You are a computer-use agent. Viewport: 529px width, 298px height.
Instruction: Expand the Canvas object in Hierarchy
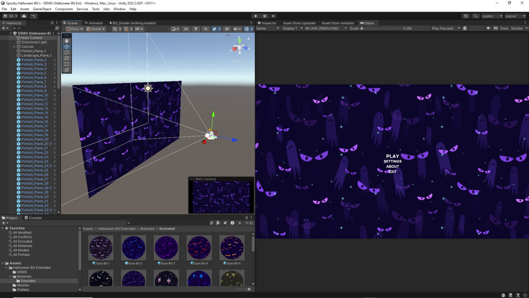tap(15, 47)
